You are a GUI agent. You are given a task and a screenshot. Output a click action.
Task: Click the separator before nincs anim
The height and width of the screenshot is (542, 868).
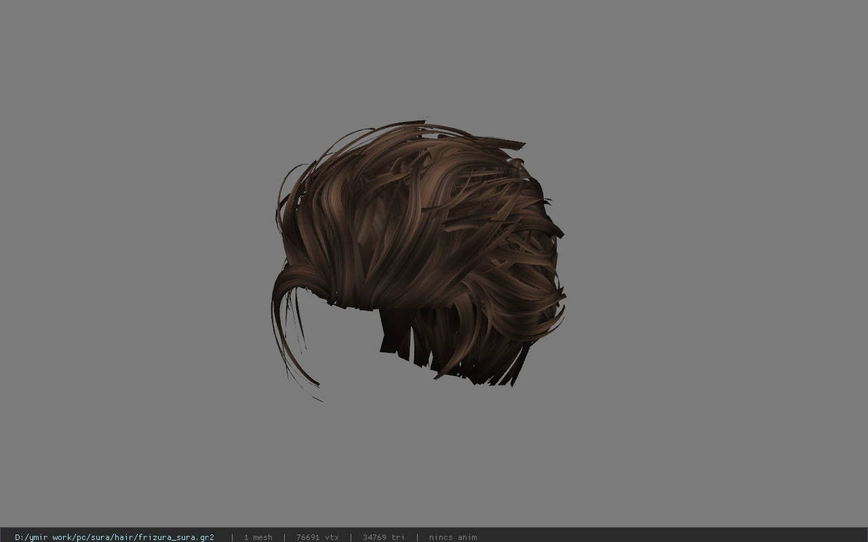point(417,537)
